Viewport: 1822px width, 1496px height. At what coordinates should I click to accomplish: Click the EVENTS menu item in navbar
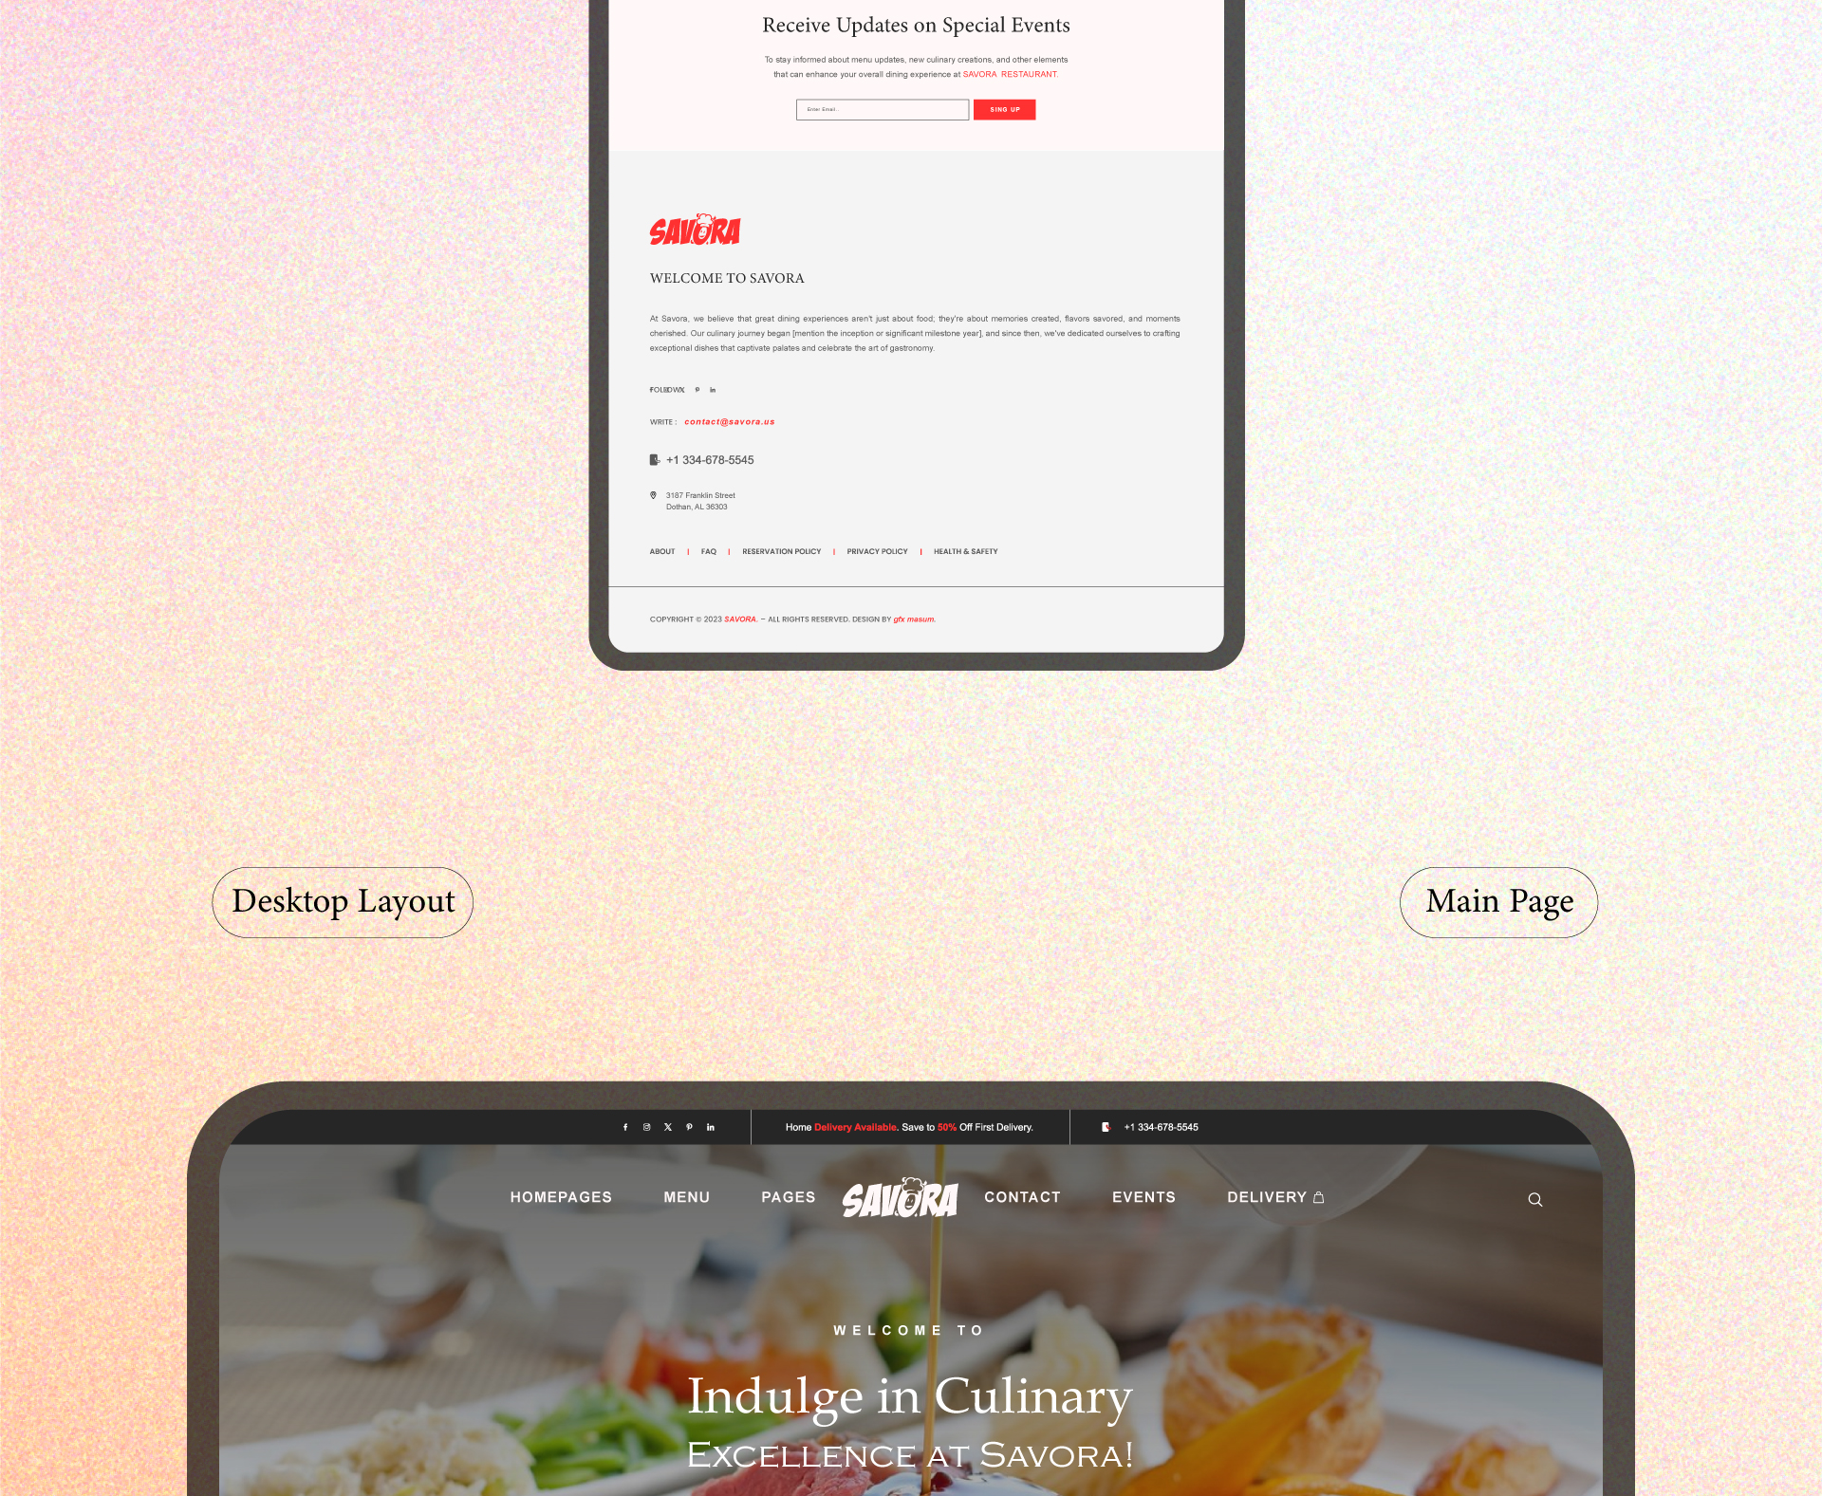click(x=1144, y=1196)
